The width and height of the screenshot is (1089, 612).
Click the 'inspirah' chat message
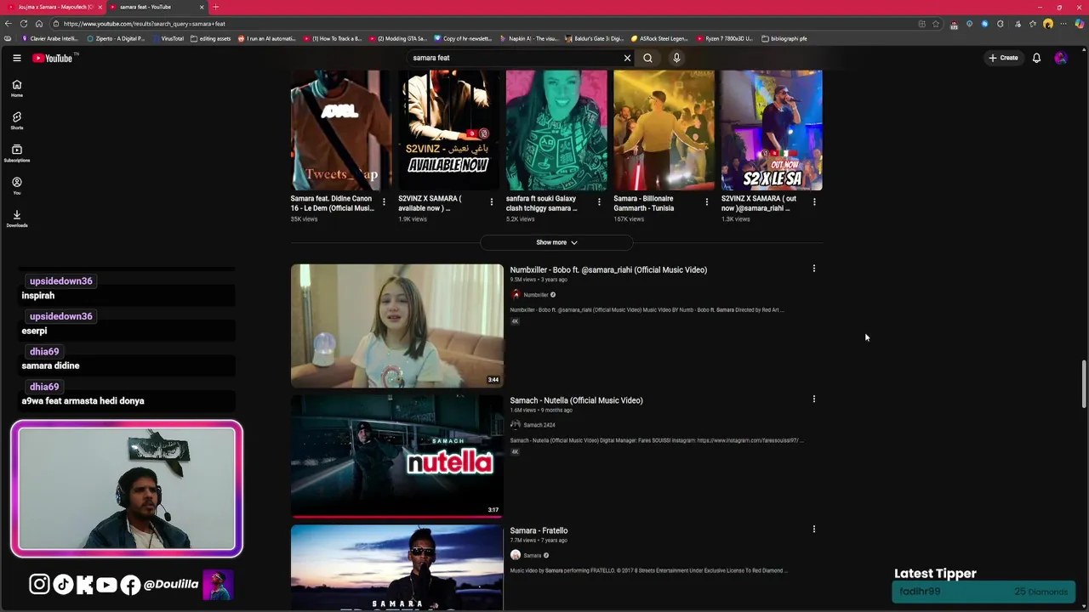[37, 296]
